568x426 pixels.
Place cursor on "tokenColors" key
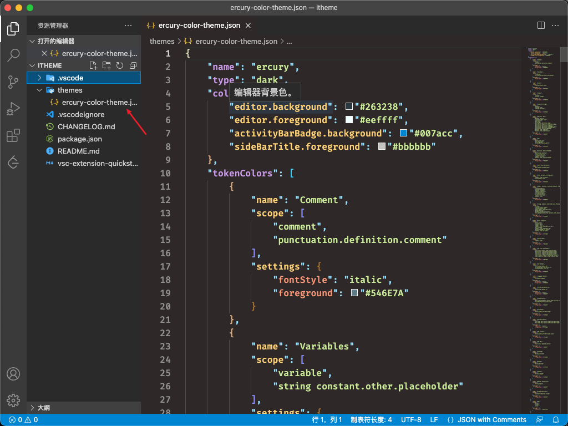(x=242, y=173)
